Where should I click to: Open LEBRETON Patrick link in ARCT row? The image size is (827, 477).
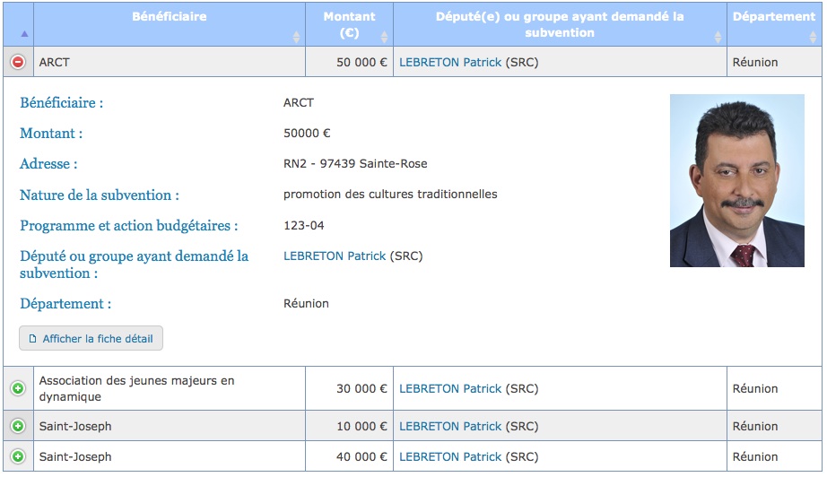tap(450, 62)
